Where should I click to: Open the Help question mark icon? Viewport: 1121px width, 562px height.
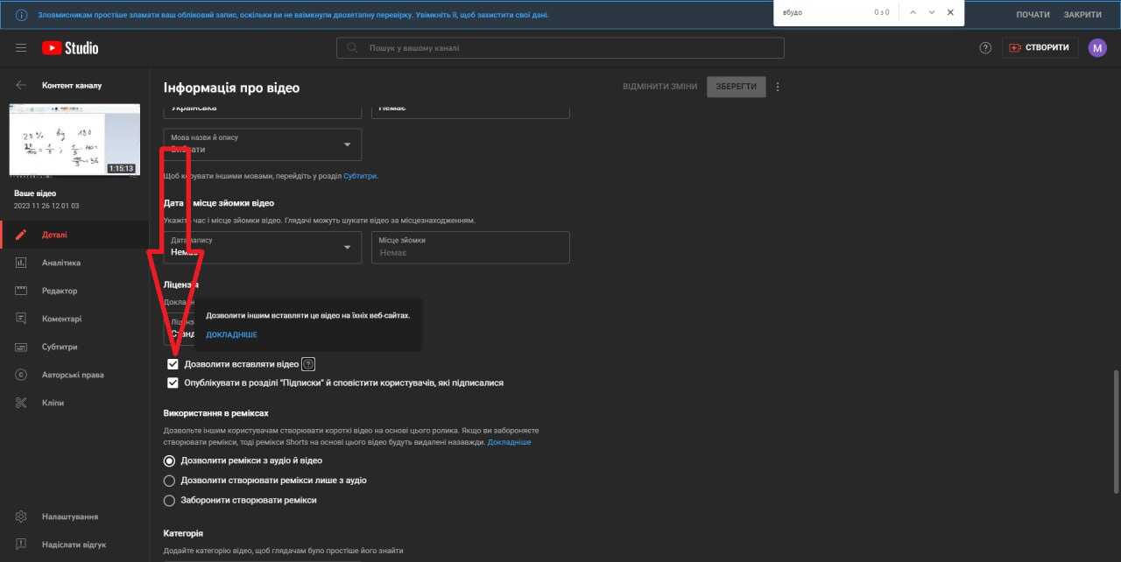coord(985,48)
